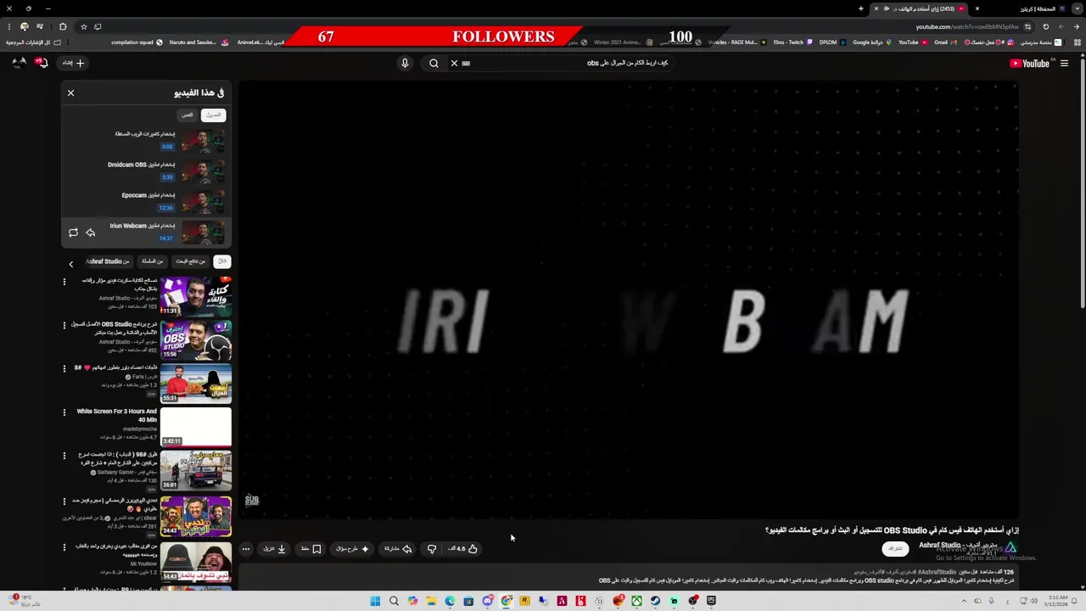Image resolution: width=1086 pixels, height=611 pixels.
Task: Click the Ask a question button
Action: click(353, 549)
